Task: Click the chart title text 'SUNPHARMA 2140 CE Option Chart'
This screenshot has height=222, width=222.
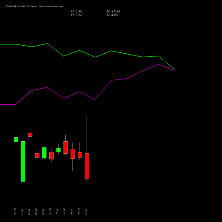Action: tap(24, 7)
